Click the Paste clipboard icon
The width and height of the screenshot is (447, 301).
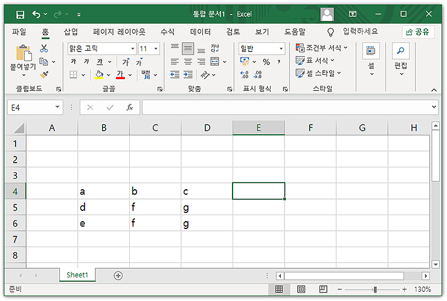24,53
